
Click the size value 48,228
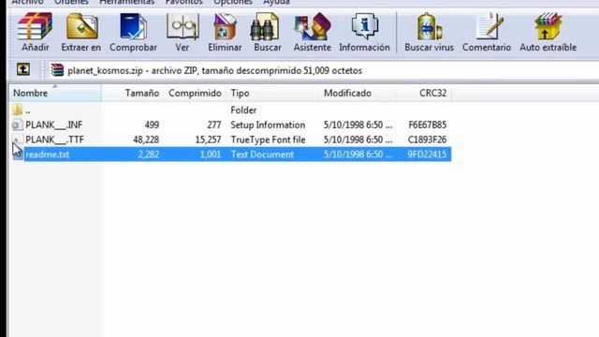pyautogui.click(x=146, y=139)
